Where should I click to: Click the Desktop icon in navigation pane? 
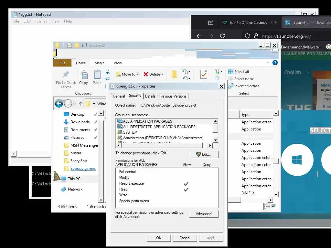[x=66, y=114]
